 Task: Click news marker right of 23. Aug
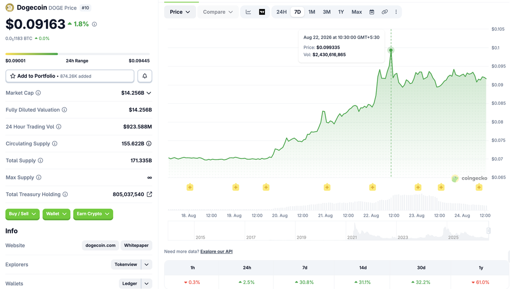(x=441, y=187)
